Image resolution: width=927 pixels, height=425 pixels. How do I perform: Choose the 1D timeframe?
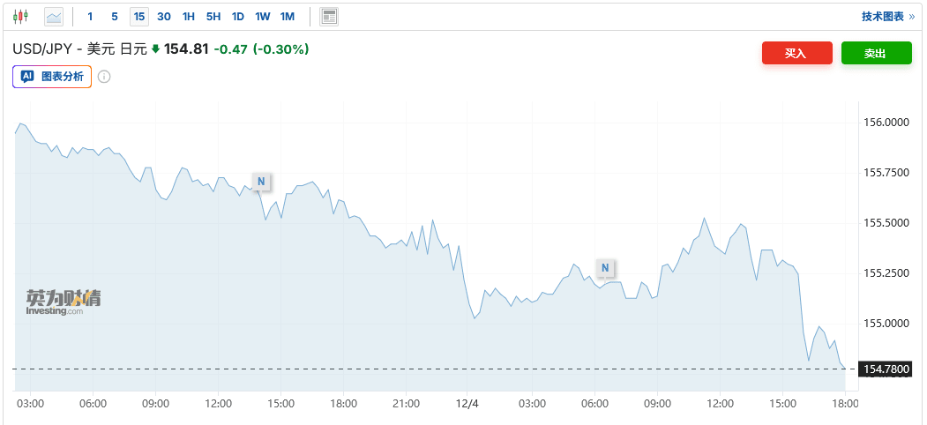(x=238, y=16)
